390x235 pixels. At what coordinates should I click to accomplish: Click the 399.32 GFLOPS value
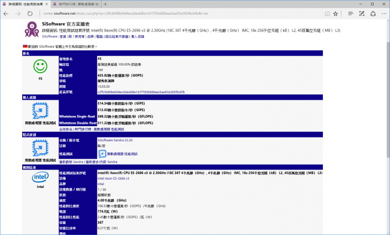[x=125, y=116]
